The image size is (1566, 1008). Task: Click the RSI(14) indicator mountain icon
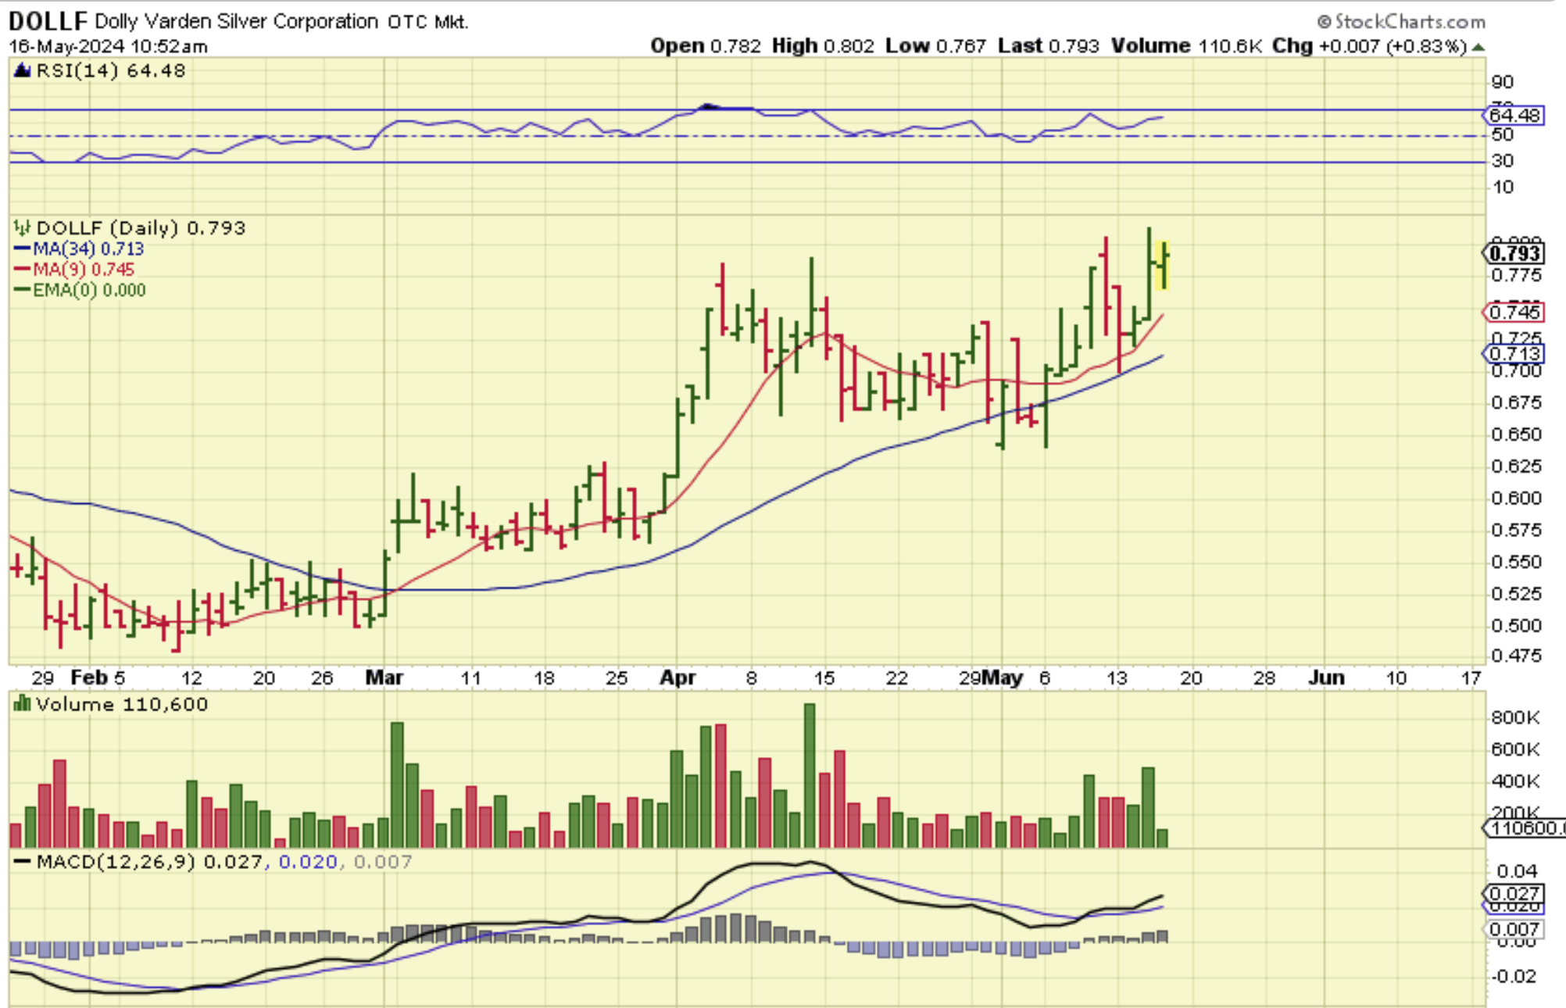pos(23,71)
